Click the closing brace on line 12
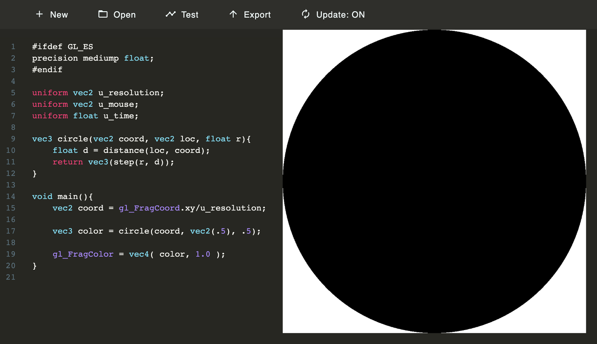The image size is (597, 344). (x=35, y=174)
